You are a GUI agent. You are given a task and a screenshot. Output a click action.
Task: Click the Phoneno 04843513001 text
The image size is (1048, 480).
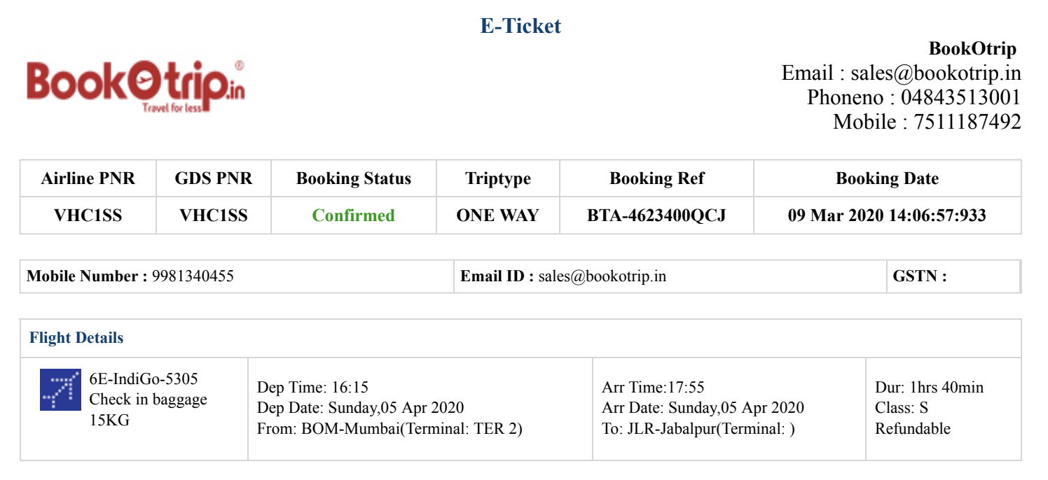(x=913, y=97)
